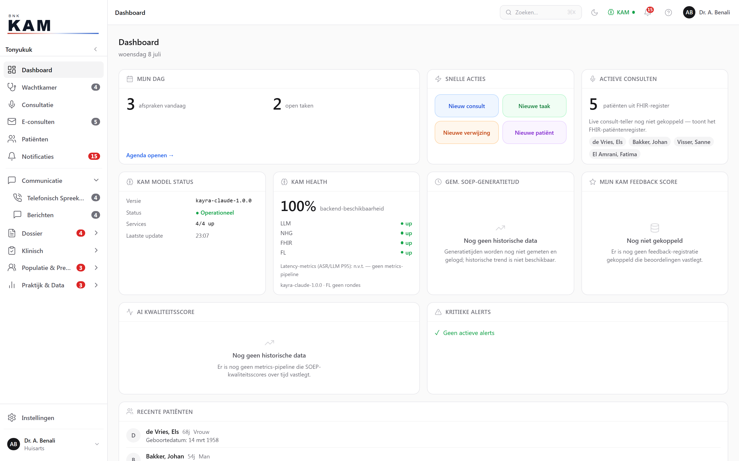
Task: Expand the Populatie & Pre... section chevron
Action: pyautogui.click(x=96, y=268)
